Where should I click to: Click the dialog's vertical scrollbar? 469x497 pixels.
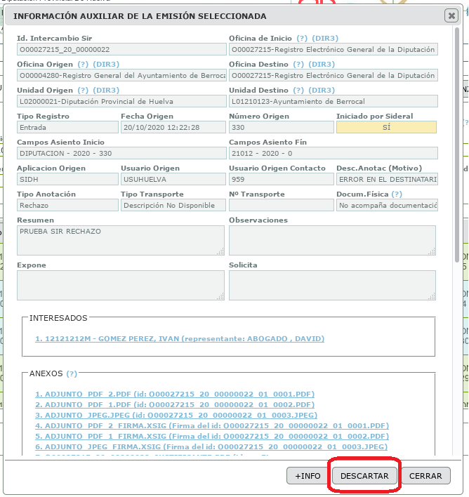pos(457,145)
